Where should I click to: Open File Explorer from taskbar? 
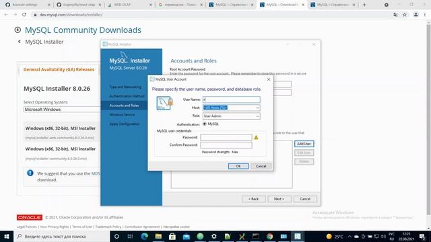tap(158, 236)
